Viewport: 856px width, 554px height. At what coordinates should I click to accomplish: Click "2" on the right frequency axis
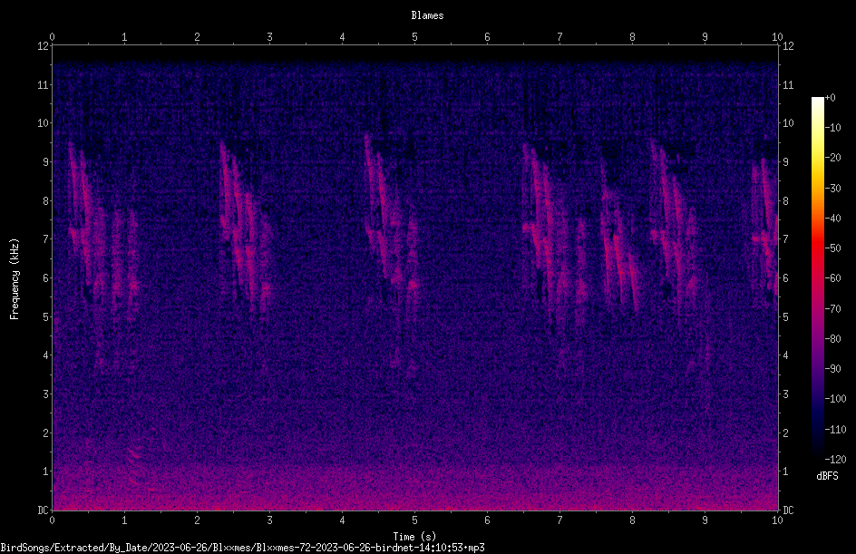click(785, 433)
